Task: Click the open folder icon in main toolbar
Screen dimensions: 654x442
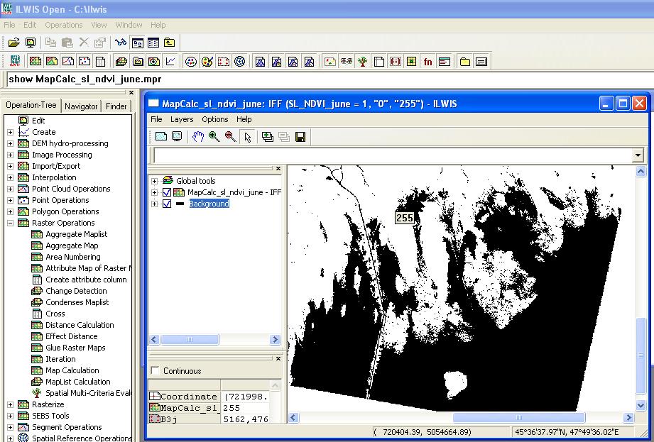Action: (x=13, y=43)
